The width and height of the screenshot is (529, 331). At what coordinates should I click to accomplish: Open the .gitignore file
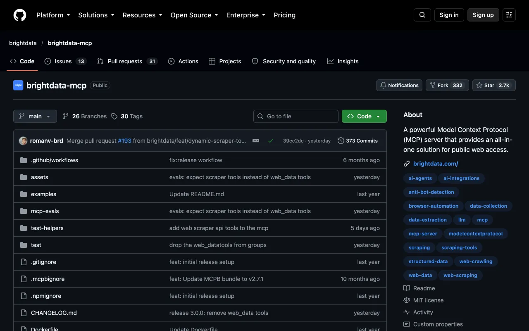pyautogui.click(x=43, y=262)
